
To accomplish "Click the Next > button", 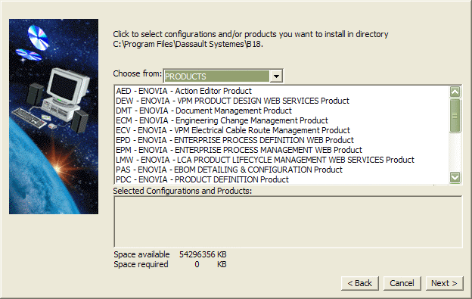I will [444, 283].
